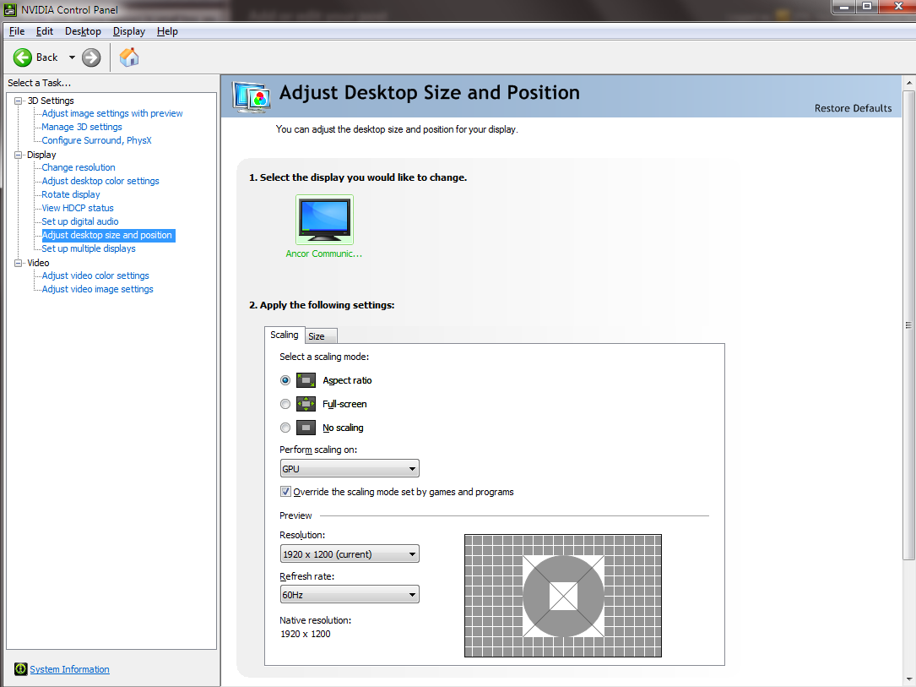Switch to the Scaling tab
The height and width of the screenshot is (687, 916).
pyautogui.click(x=285, y=335)
